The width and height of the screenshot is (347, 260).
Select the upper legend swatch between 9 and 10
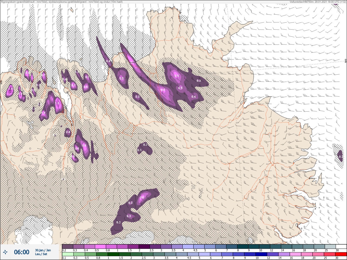(x=254, y=246)
